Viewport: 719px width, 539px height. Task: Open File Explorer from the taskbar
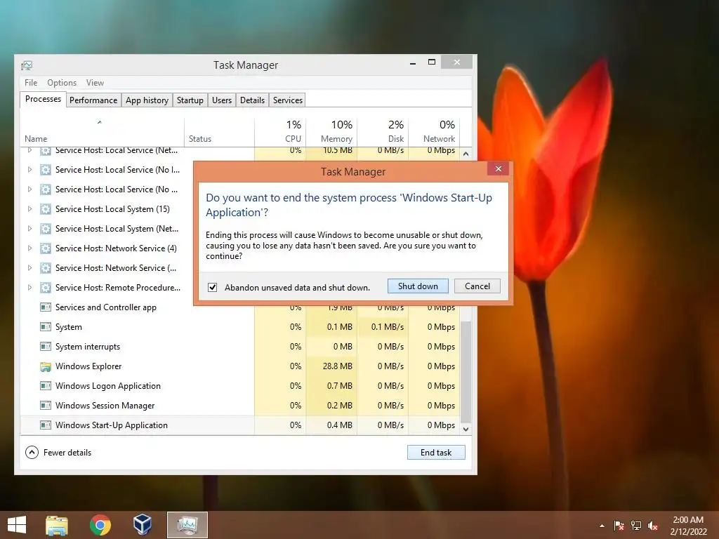(57, 525)
